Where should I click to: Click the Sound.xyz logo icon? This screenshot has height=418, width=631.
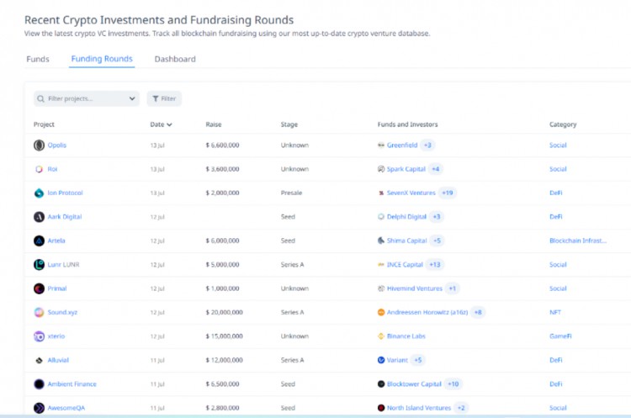click(x=39, y=313)
